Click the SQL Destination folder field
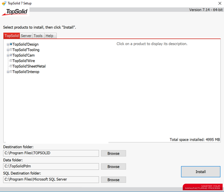 coord(51,180)
